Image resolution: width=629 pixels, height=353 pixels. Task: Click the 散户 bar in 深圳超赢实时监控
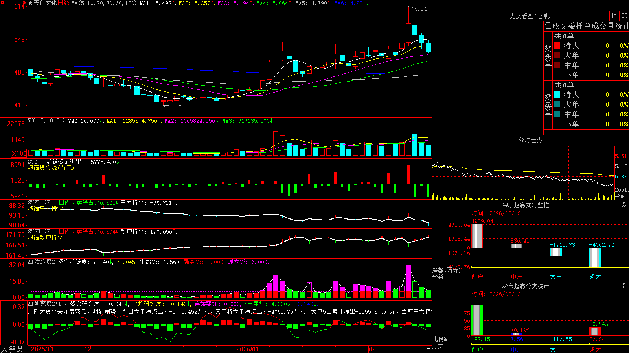[x=477, y=236]
